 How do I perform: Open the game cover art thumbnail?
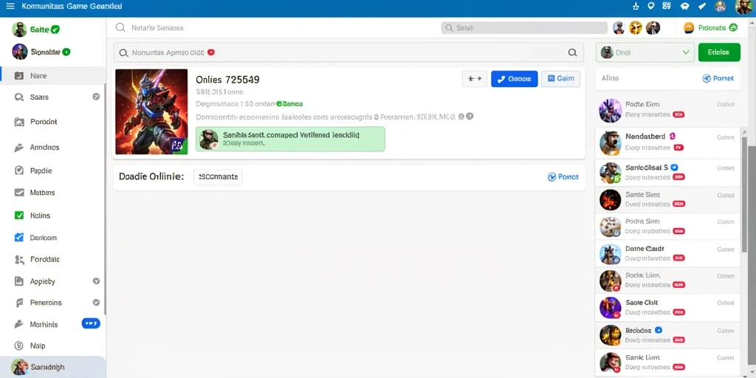point(151,111)
